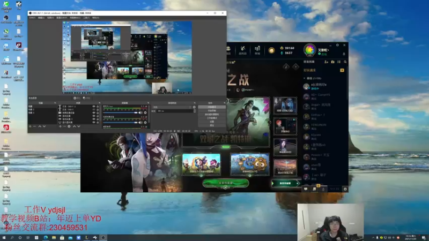Open source properties gear in Sources panel
The width and height of the screenshot is (429, 241).
(x=69, y=126)
